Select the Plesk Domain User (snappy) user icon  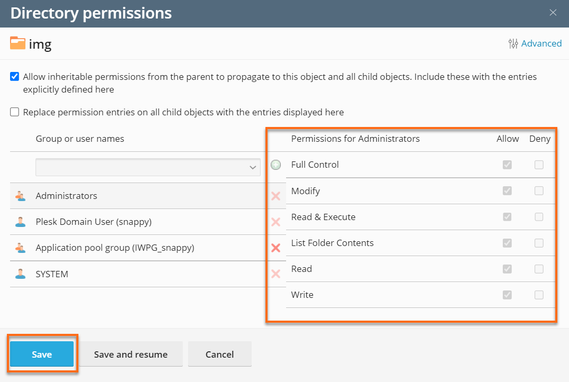pos(21,222)
